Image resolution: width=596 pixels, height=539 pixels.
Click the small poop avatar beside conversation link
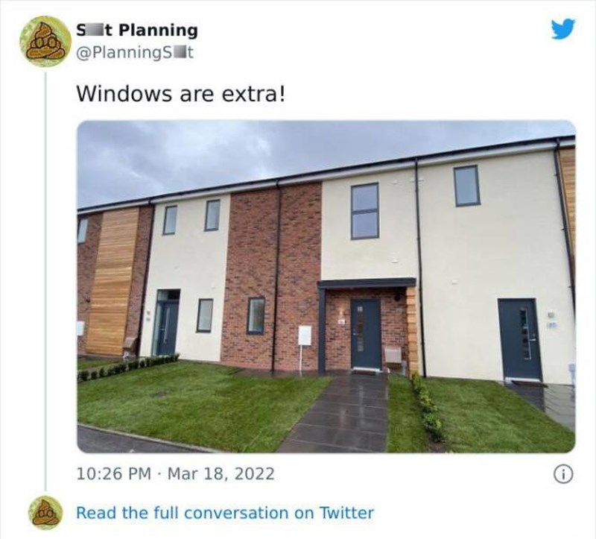(x=45, y=513)
